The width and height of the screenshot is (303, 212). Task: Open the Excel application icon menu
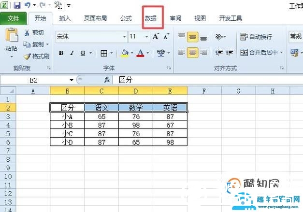(4, 5)
